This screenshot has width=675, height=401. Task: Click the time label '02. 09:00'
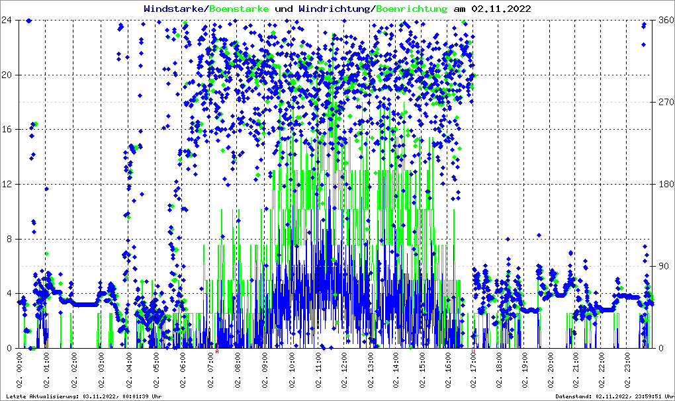[264, 370]
